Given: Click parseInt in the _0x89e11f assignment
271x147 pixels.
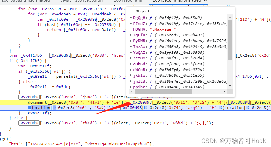Looking at the screenshot, I should [66, 76].
